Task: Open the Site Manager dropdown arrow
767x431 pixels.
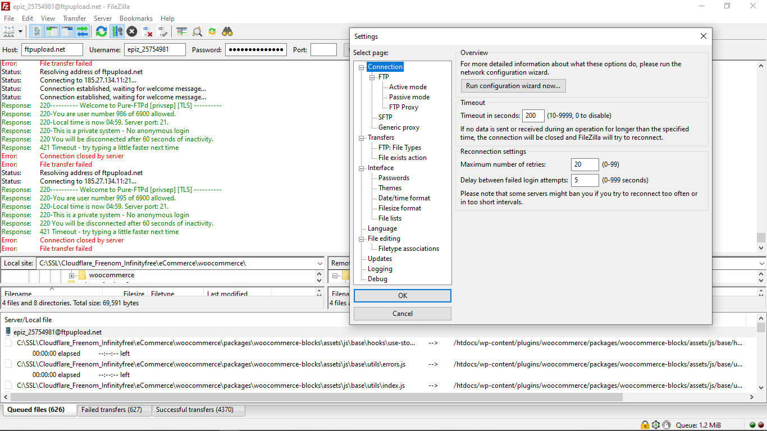Action: [x=21, y=31]
